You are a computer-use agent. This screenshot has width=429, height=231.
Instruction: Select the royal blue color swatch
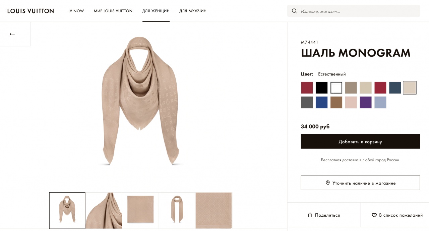click(321, 102)
